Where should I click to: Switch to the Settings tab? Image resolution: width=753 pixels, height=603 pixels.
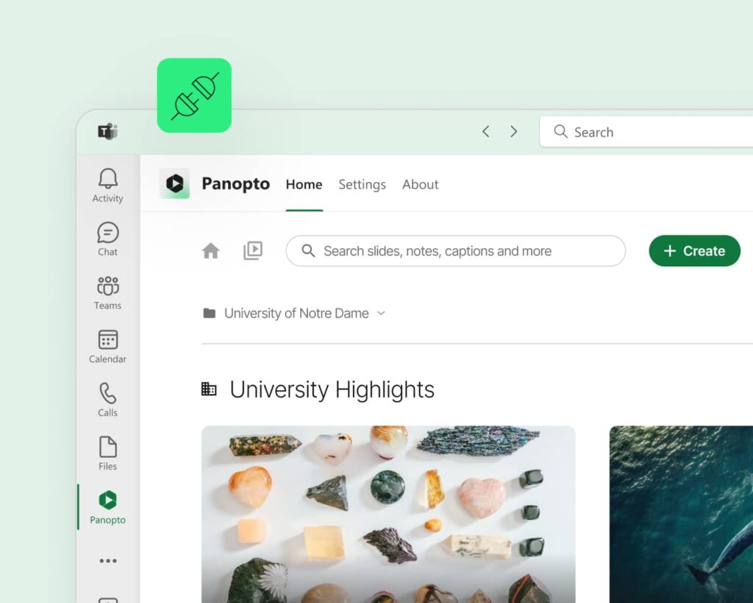(362, 184)
